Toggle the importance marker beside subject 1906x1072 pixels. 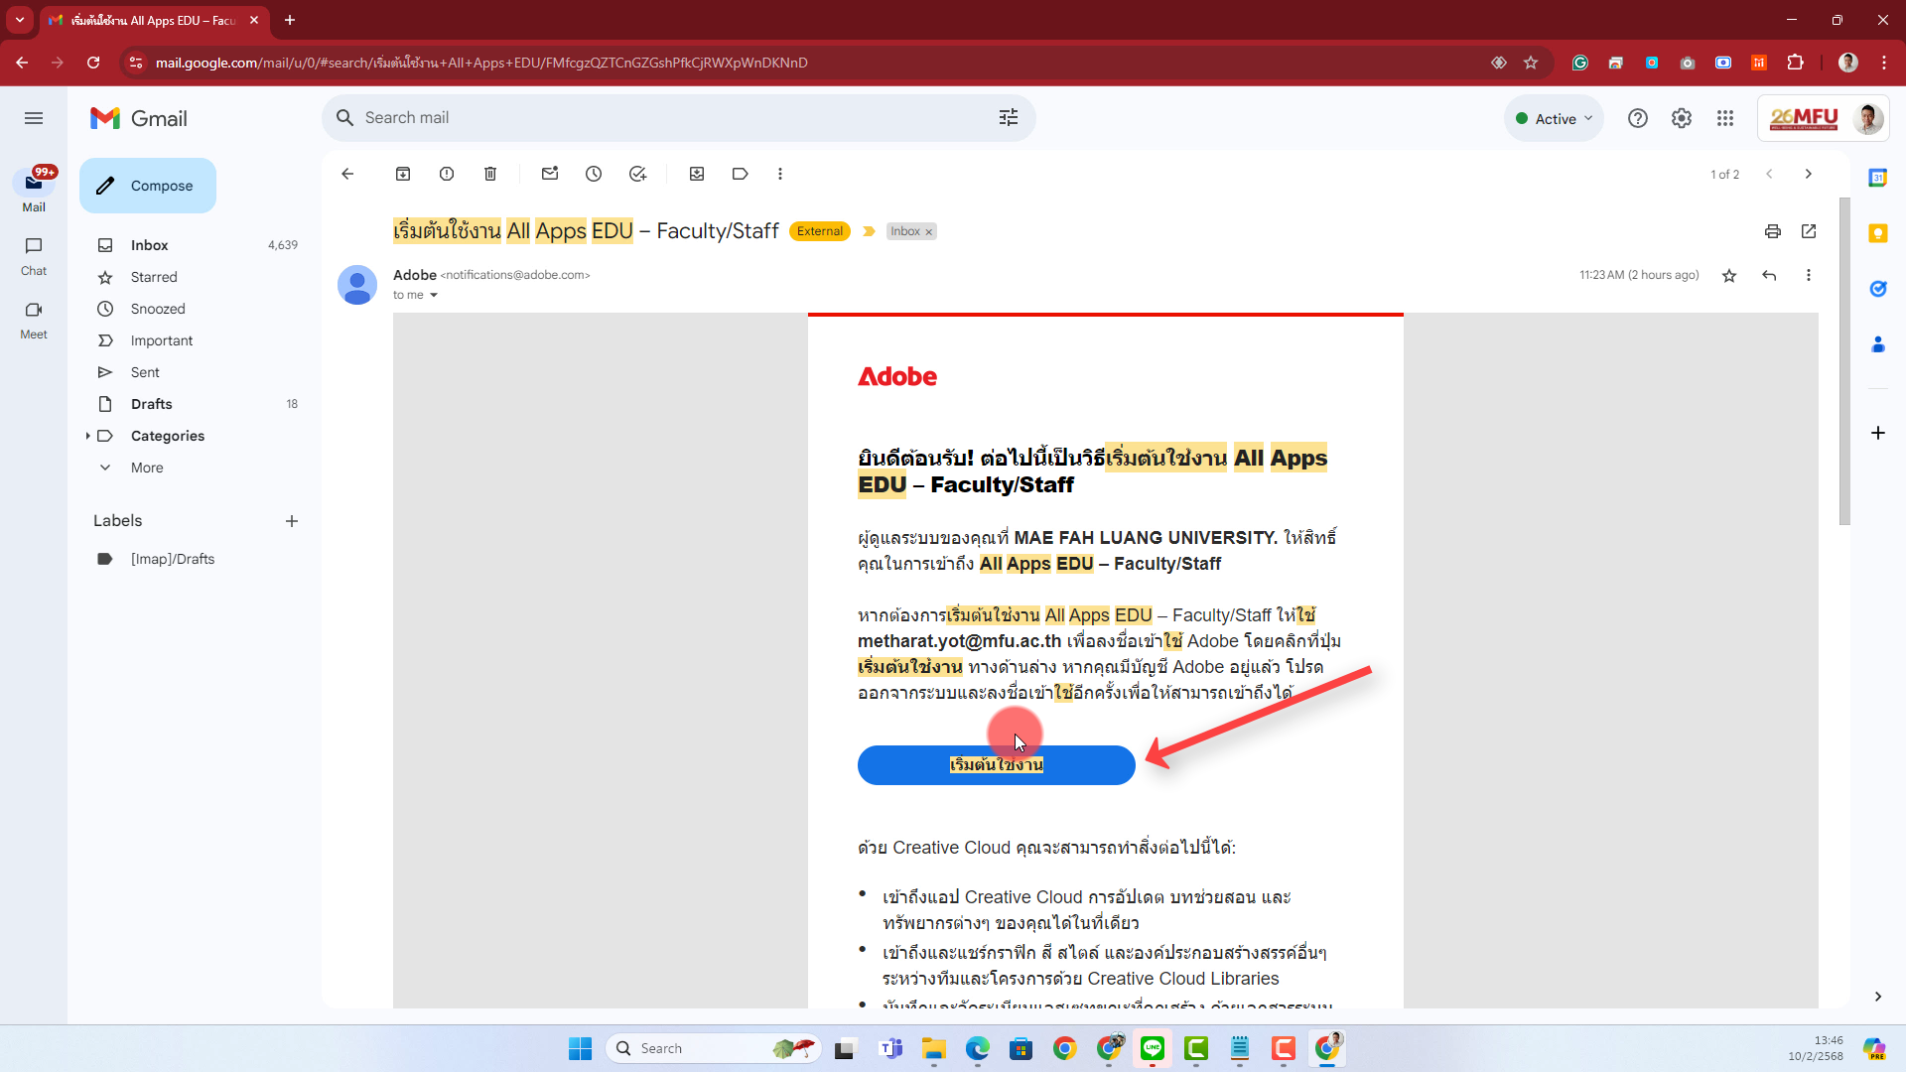[869, 231]
